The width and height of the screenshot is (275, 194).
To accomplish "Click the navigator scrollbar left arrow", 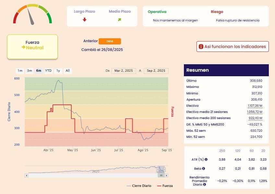I will click(27, 176).
